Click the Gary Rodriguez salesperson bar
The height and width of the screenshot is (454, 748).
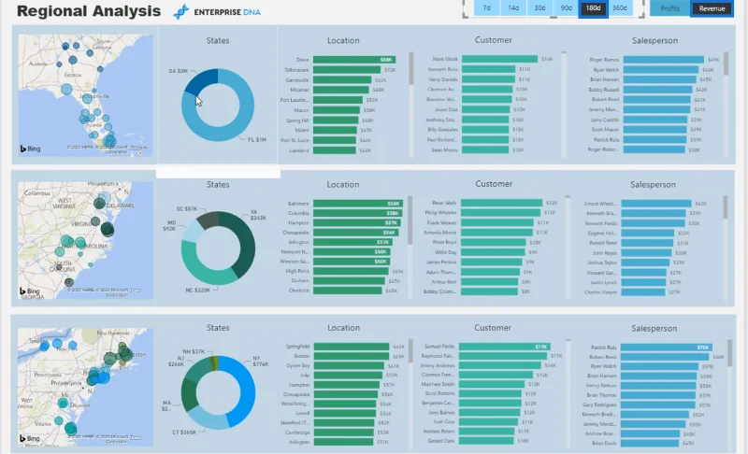pyautogui.click(x=658, y=404)
